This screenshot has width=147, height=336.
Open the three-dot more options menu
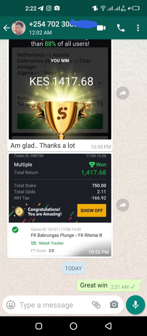tap(138, 28)
